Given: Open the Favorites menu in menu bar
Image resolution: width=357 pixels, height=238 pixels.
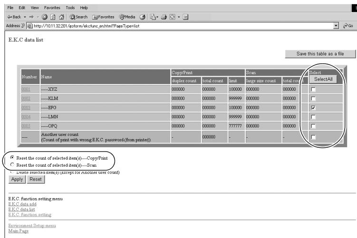Looking at the screenshot, I should pyautogui.click(x=52, y=8).
